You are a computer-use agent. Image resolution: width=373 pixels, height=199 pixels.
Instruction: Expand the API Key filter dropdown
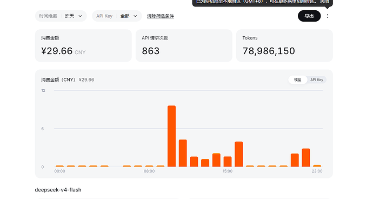click(x=117, y=16)
